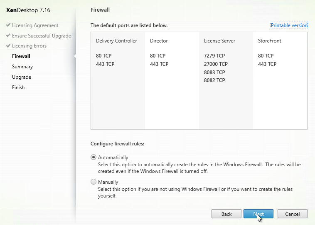The width and height of the screenshot is (315, 225).
Task: Click 443 TCP under StoreFront
Action: pos(267,64)
